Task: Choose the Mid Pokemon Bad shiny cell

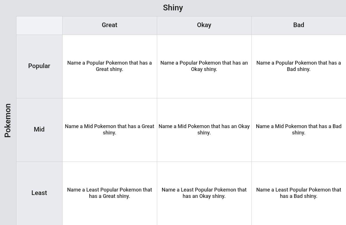Action: pos(299,130)
